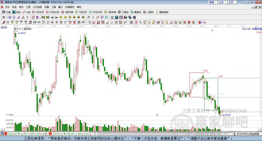Open the 六角形 hexagon tool
Image resolution: width=262 pixels, height=141 pixels.
(148, 12)
